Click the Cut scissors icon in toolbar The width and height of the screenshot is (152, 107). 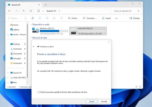(x=25, y=18)
